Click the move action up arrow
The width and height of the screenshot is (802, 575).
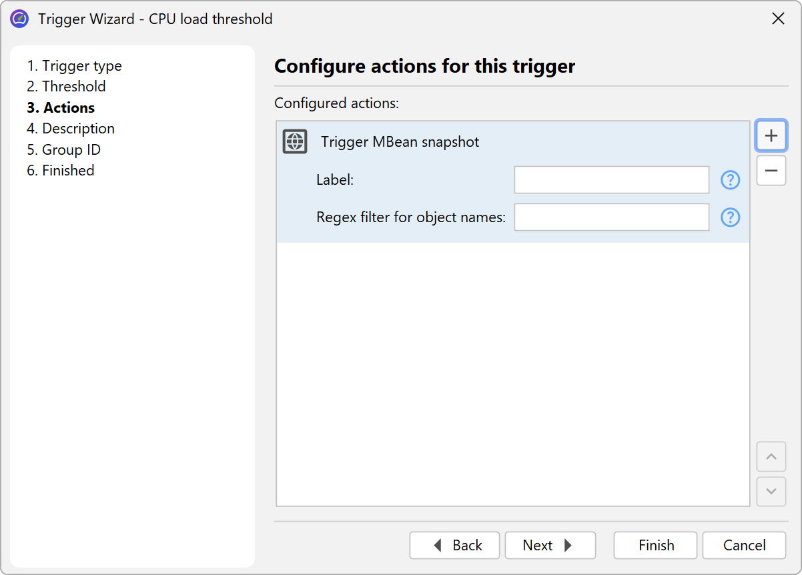click(x=771, y=457)
